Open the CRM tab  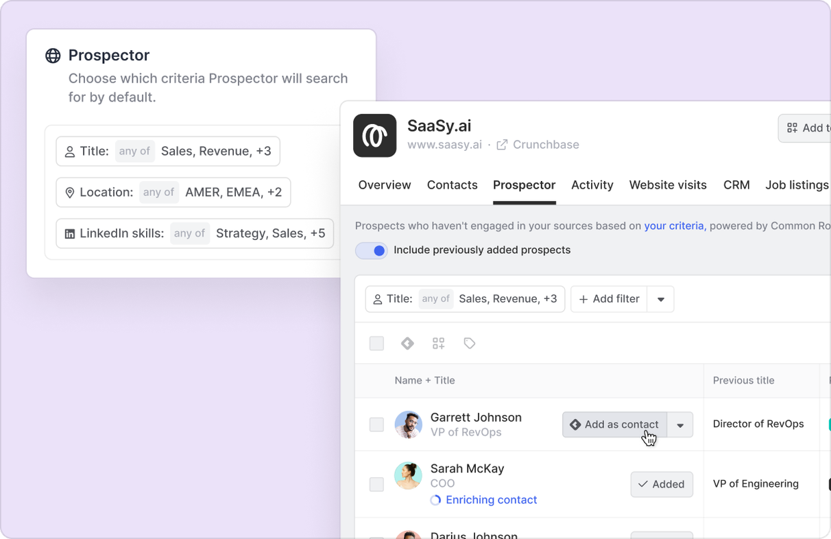[736, 185]
